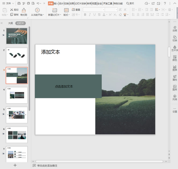
Task: Click the Decrease Font Size icon
Action: pos(125,10)
